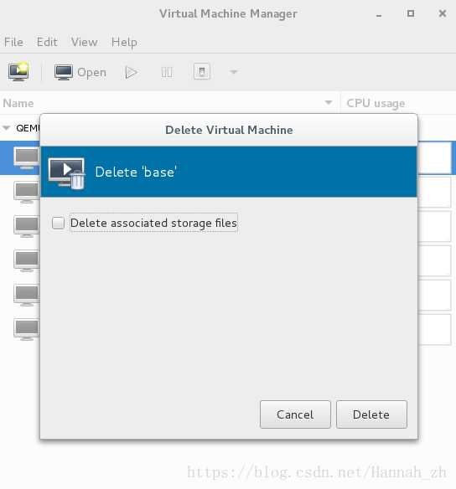This screenshot has height=489, width=456.
Task: Collapse the QEMU connection tree expander
Action: [x=6, y=128]
